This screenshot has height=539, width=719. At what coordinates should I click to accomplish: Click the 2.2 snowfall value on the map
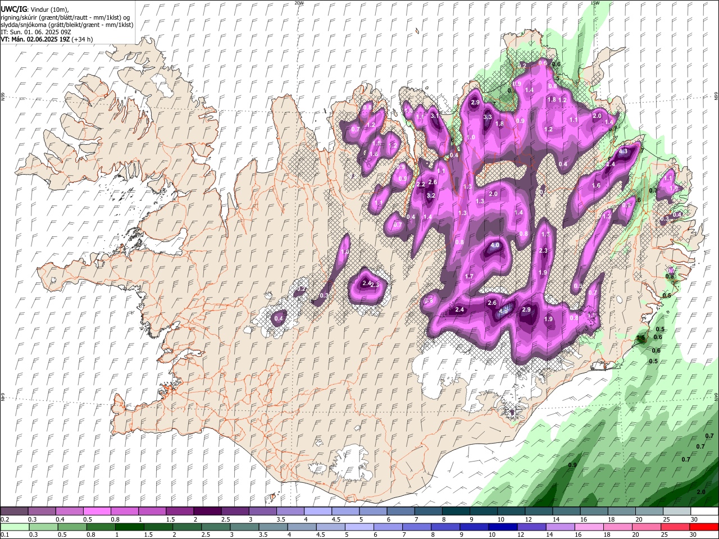(x=420, y=185)
